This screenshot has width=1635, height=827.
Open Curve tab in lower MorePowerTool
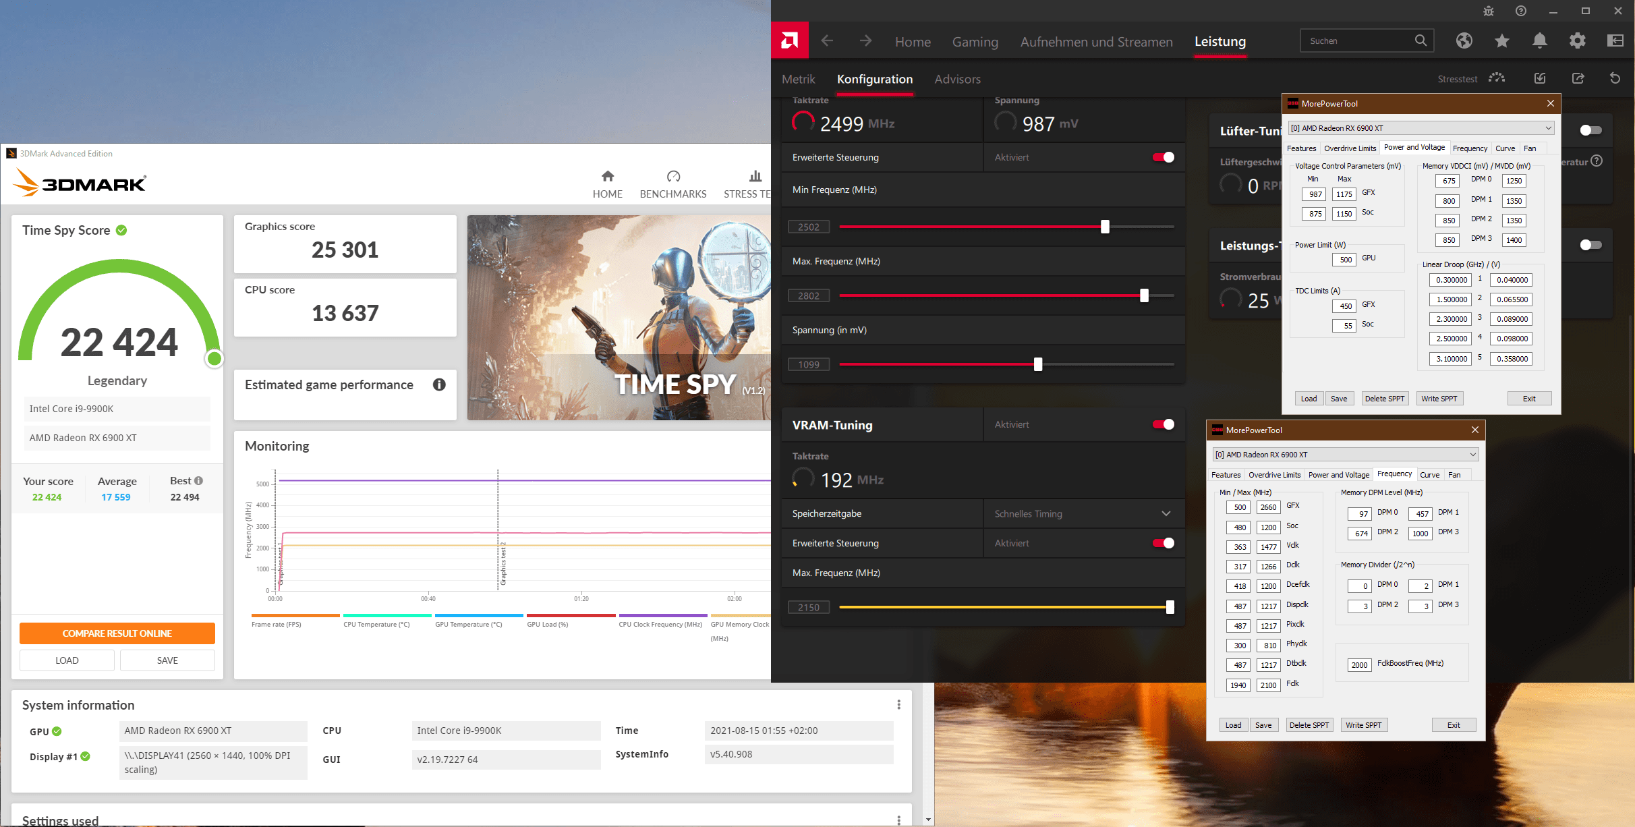coord(1429,475)
